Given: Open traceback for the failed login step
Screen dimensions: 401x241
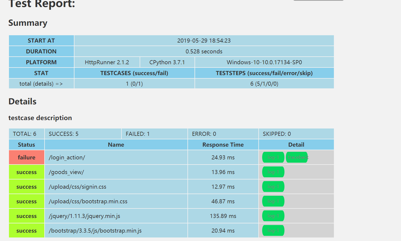Looking at the screenshot, I should [x=297, y=157].
